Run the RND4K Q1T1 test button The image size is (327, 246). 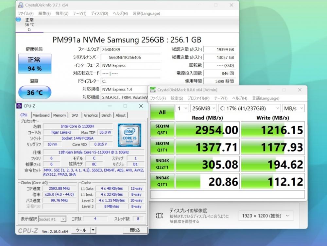click(x=162, y=181)
